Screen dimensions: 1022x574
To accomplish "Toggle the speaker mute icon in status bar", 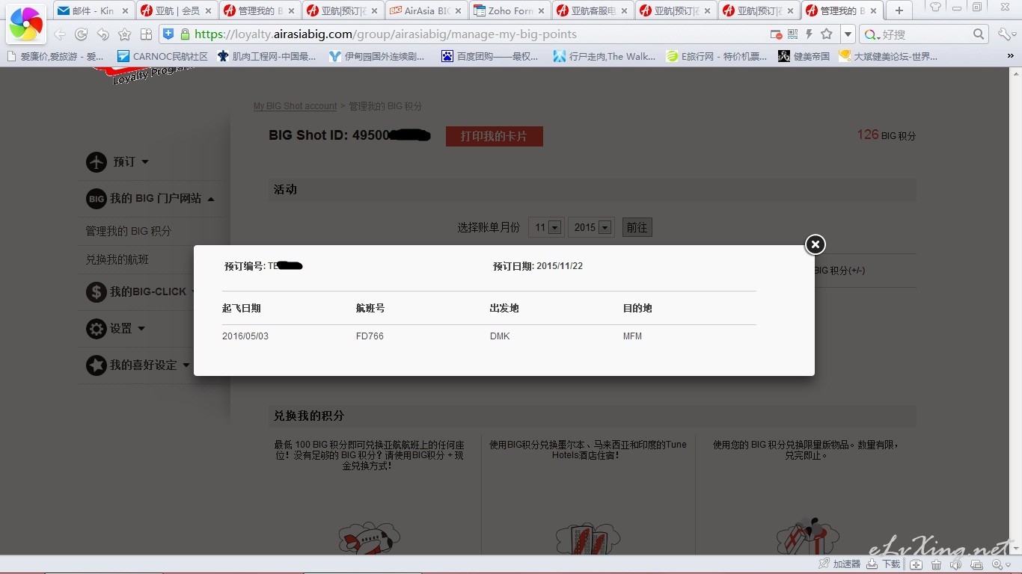I will 955,564.
